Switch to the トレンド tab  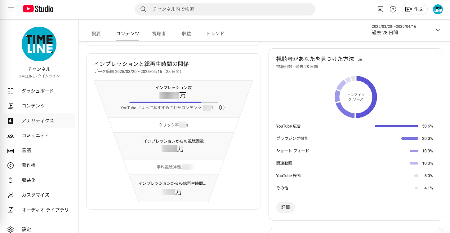(215, 33)
